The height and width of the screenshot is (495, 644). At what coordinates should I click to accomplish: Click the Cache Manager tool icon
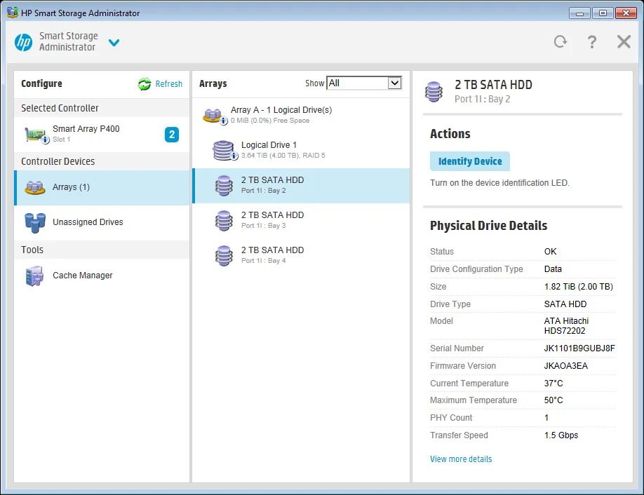tap(34, 276)
